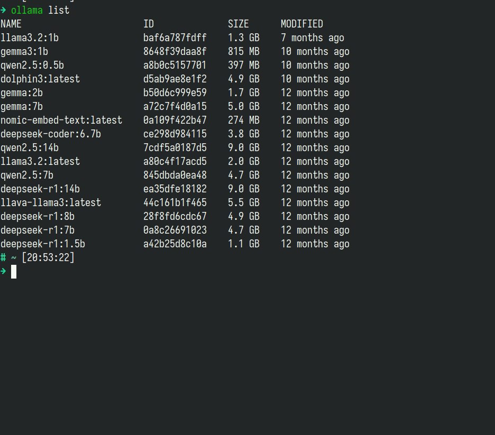Viewport: 495px width, 435px height.
Task: Click the 815 MB size value
Action: pyautogui.click(x=244, y=51)
